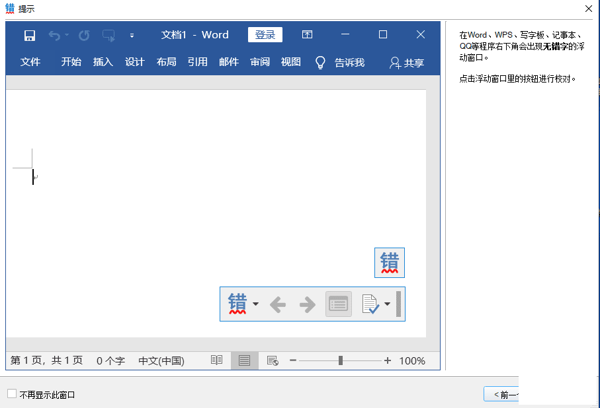Viewport: 600px width, 408px height.
Task: Click the 错 app icon in 提示 title bar
Action: [x=10, y=9]
